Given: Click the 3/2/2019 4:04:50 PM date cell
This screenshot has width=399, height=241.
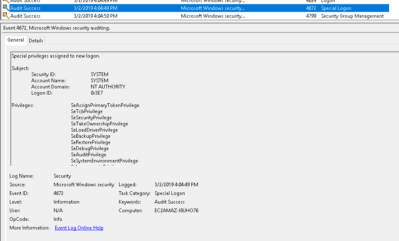Looking at the screenshot, I should [x=95, y=16].
